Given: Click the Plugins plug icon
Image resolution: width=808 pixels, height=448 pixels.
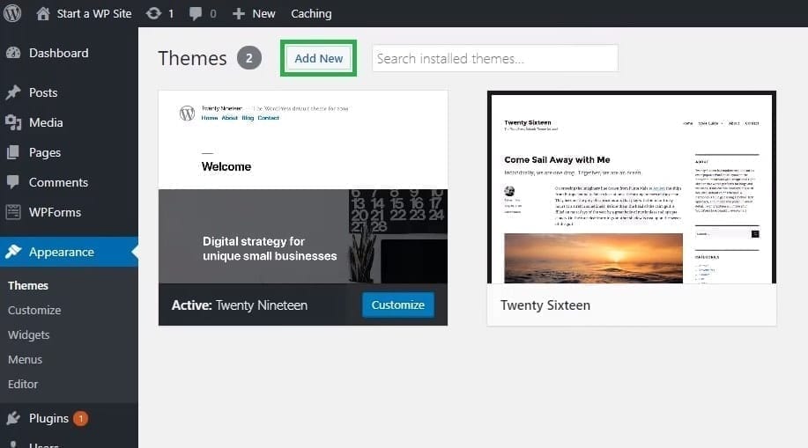Looking at the screenshot, I should pos(13,418).
